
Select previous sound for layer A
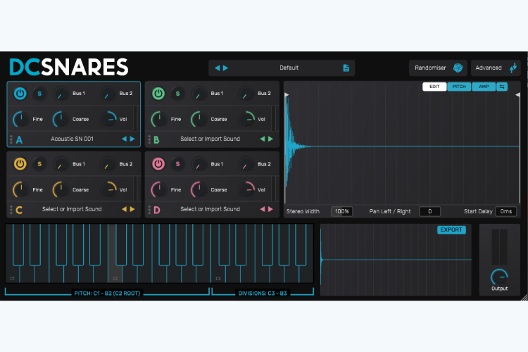coord(124,139)
